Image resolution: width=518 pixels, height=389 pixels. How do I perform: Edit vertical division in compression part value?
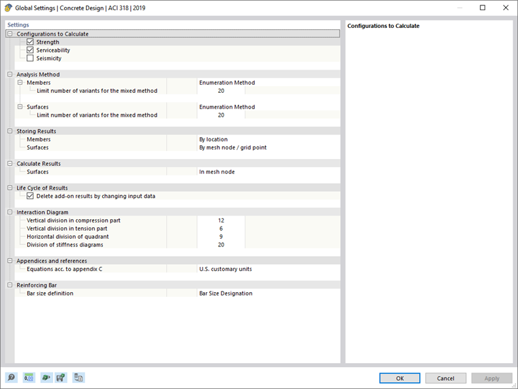pos(221,220)
